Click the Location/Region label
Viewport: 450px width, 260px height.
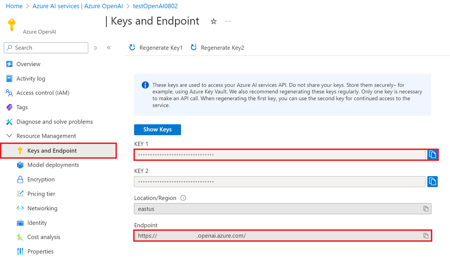click(x=155, y=198)
